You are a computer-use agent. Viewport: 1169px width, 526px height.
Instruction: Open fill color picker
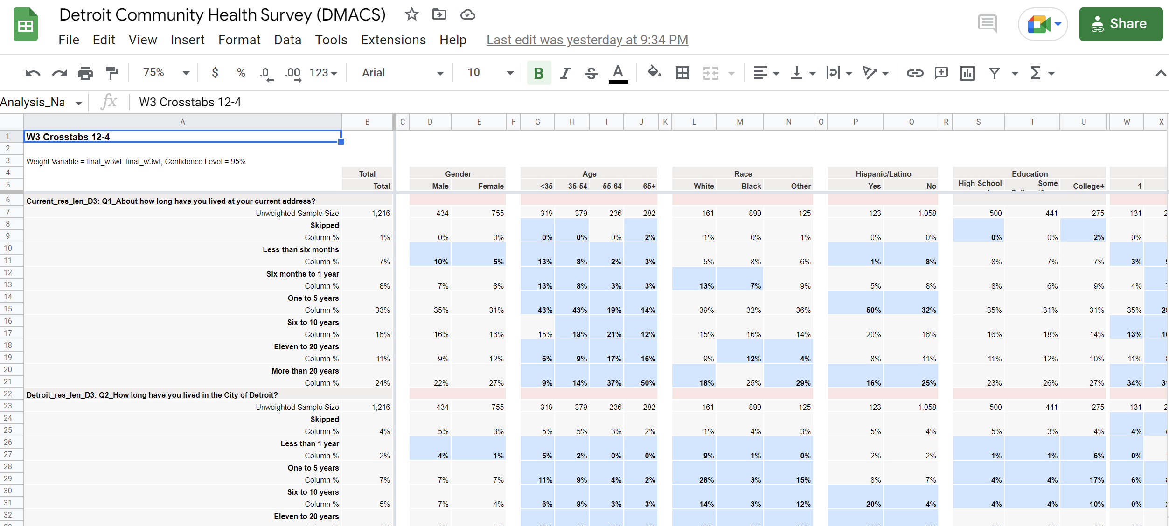click(x=654, y=72)
